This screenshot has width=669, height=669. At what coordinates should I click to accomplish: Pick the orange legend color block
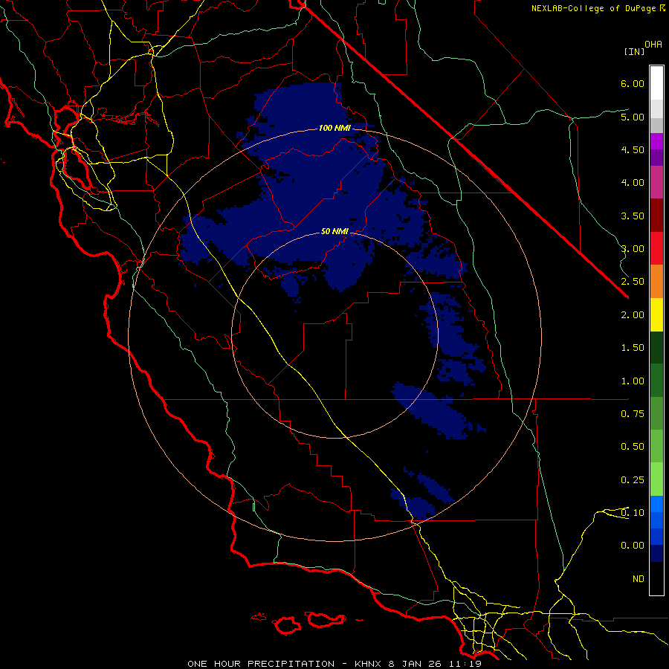(656, 281)
